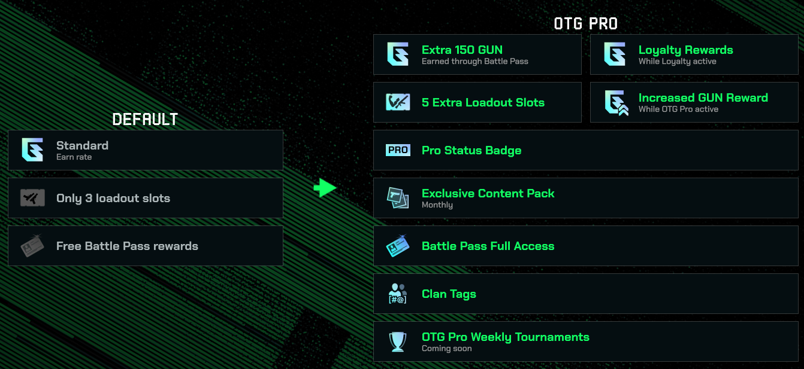This screenshot has height=369, width=804.
Task: Click the grey Free Battle Pass ticket icon
Action: (x=32, y=246)
